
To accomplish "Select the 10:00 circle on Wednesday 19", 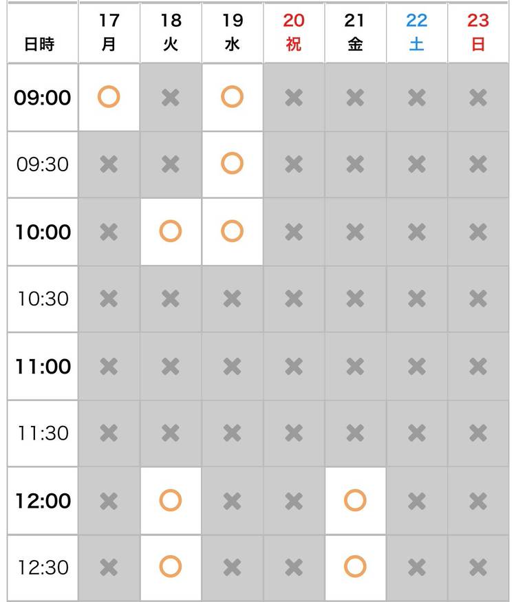I will (x=232, y=231).
